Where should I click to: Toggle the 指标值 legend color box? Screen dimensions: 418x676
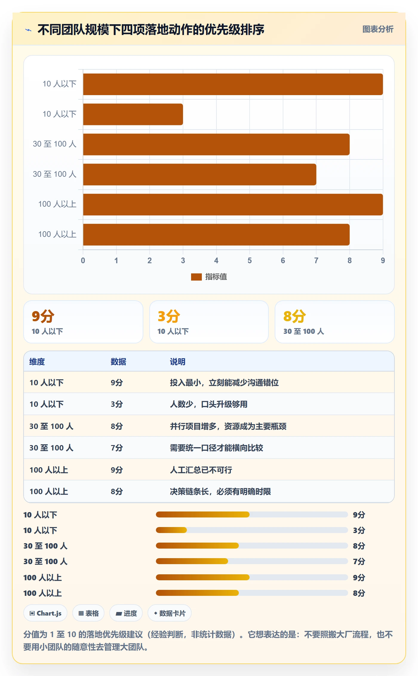196,277
